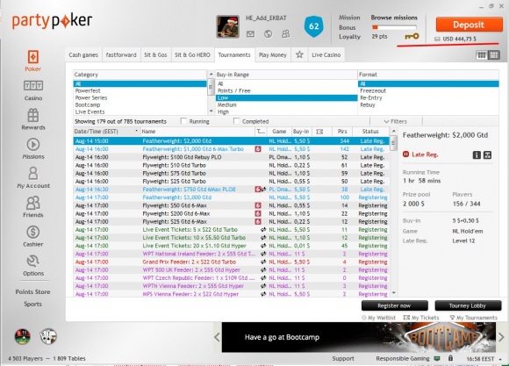Expand the Filters dropdown
509x366 pixels.
coord(395,121)
